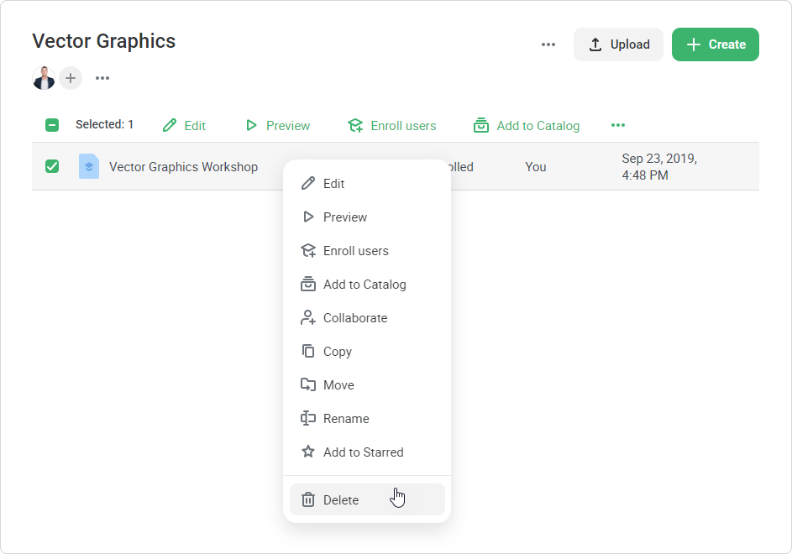Choose Collaborate from the context menu
The height and width of the screenshot is (554, 792).
click(354, 318)
